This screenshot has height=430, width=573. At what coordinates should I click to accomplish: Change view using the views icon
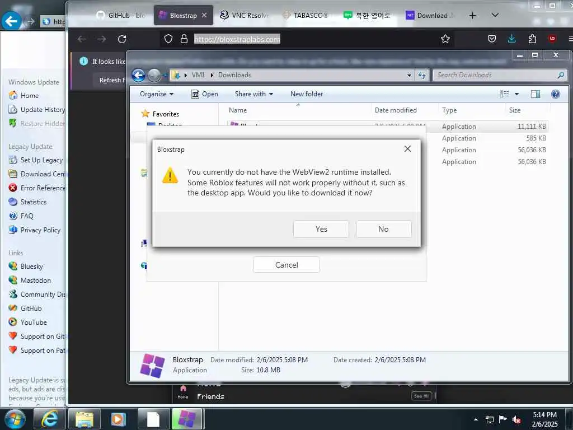pyautogui.click(x=505, y=94)
